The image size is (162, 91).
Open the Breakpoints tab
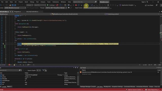point(107,86)
